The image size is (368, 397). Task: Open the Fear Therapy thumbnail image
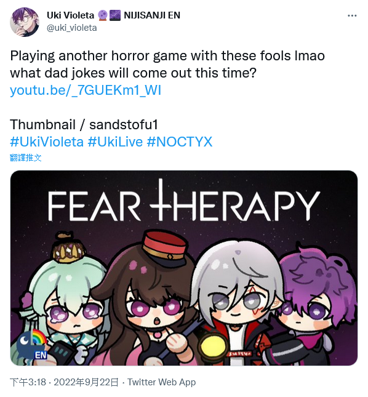click(184, 268)
